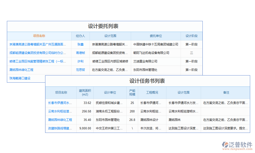Select handler 张鑫

pyautogui.click(x=81, y=44)
